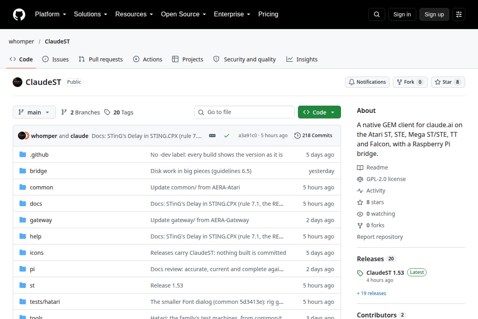Open the ClaudeST 1.53 release link

click(x=385, y=273)
